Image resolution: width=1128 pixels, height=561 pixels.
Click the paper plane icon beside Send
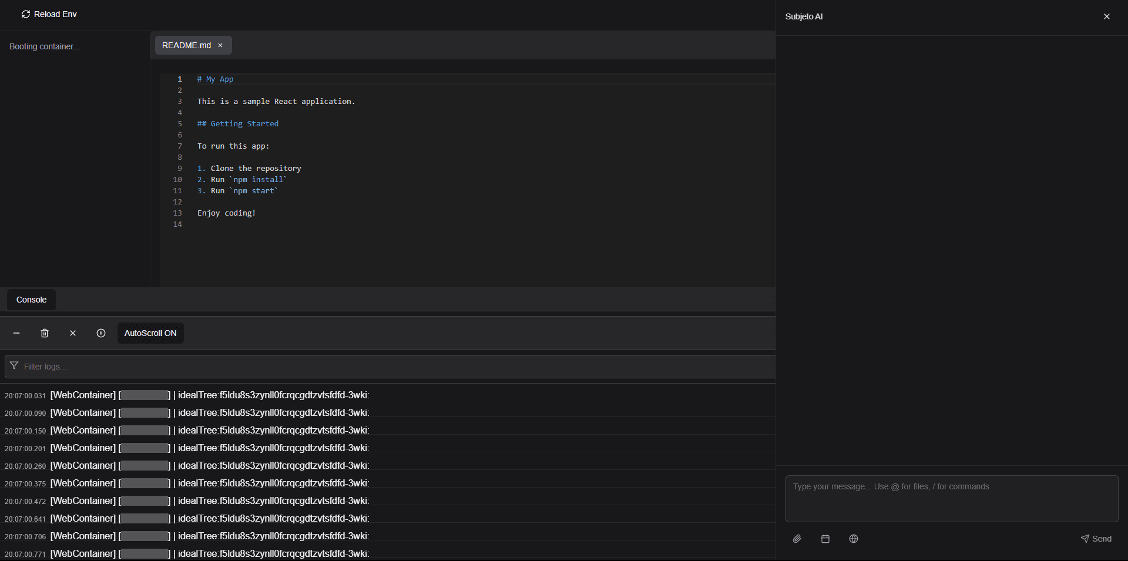coord(1085,539)
